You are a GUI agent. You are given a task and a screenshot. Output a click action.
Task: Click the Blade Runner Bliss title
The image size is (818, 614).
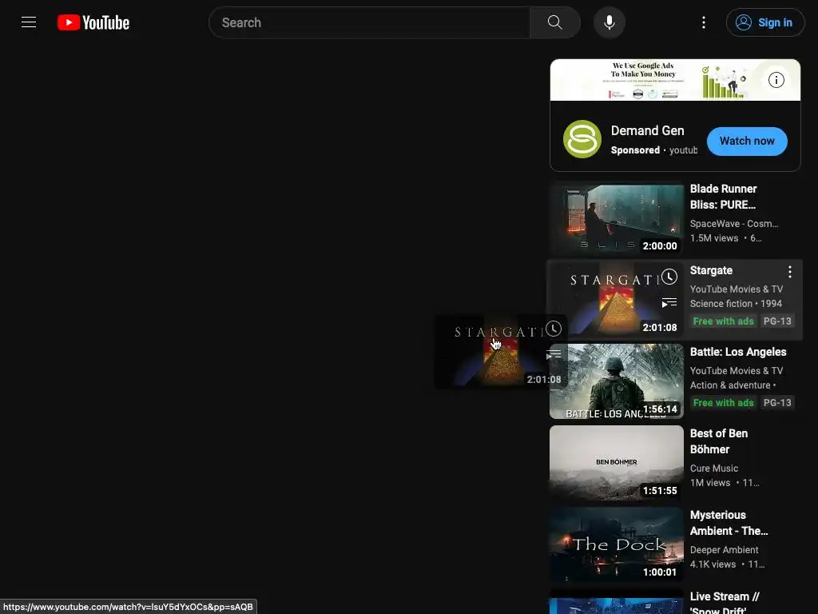click(723, 197)
